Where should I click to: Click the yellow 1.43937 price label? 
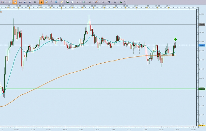[x=202, y=125]
